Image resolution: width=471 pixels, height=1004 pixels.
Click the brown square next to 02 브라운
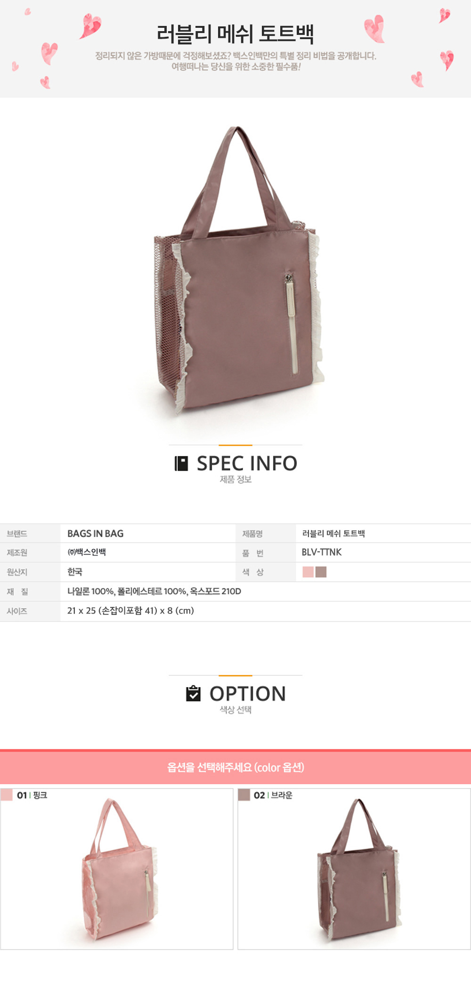click(244, 795)
